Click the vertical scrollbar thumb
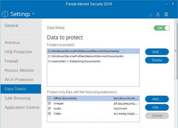 [176, 51]
